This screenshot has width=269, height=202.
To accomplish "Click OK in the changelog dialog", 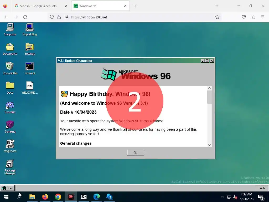I will tap(136, 153).
